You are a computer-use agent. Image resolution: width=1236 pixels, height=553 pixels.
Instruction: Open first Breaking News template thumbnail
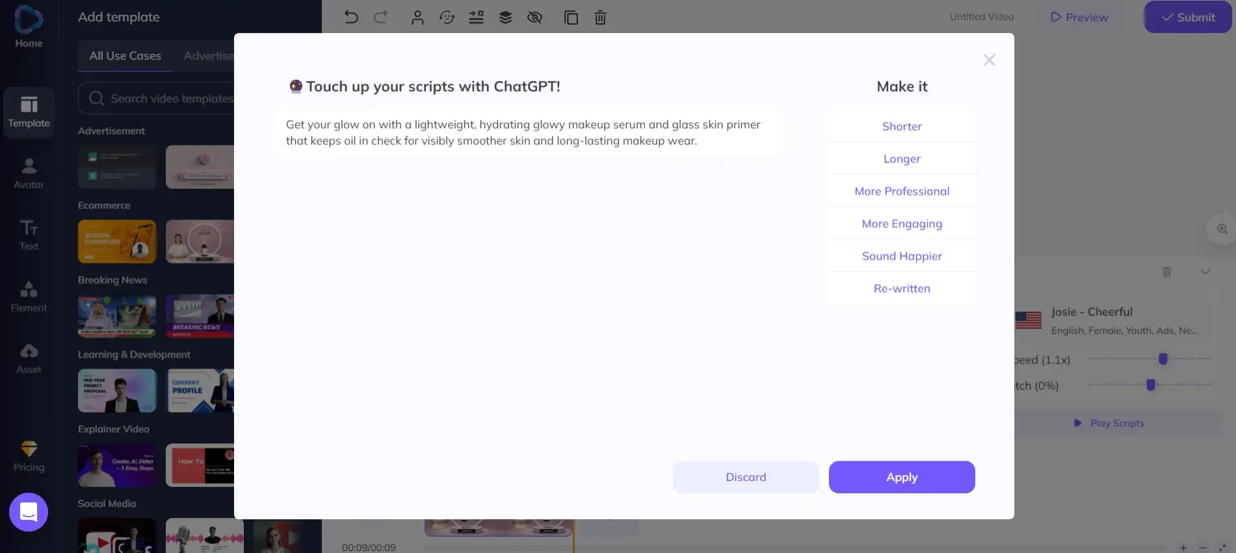click(x=117, y=316)
